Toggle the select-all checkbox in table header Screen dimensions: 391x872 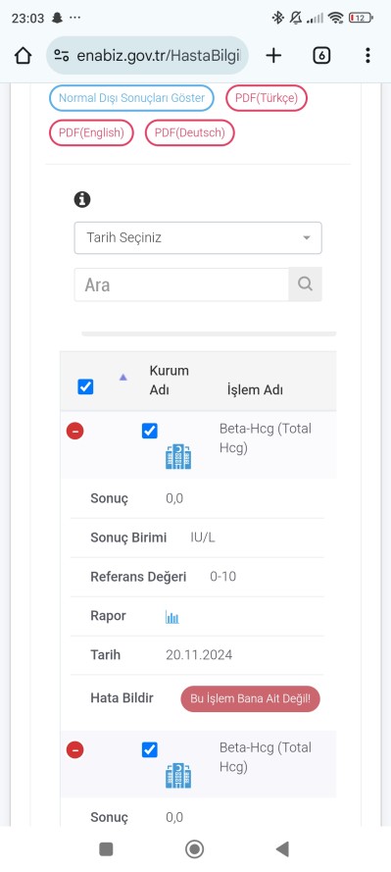[85, 386]
